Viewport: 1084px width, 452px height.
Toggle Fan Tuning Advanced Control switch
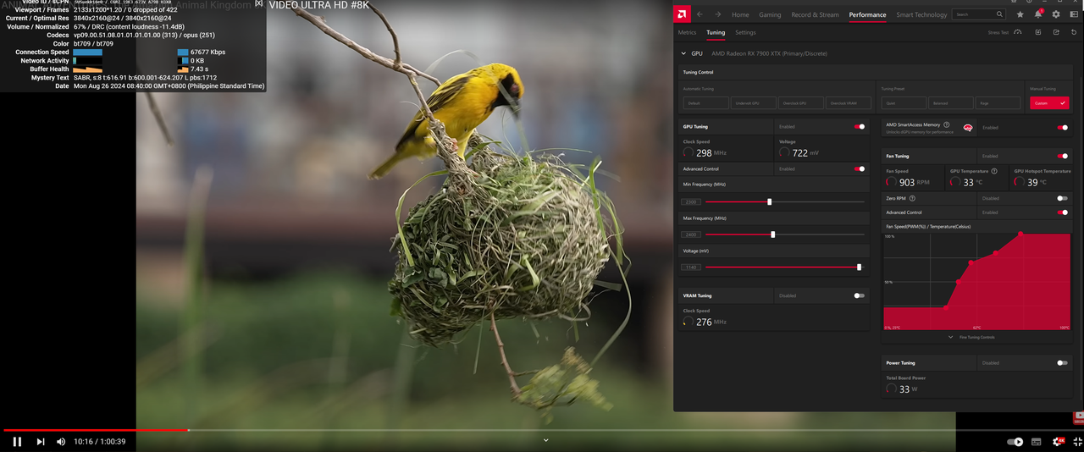[1062, 212]
